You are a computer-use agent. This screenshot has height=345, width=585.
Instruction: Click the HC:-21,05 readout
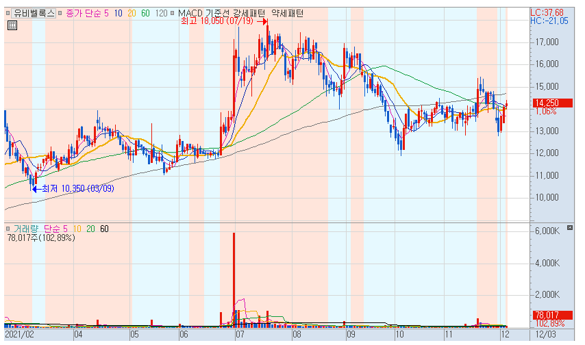click(549, 21)
